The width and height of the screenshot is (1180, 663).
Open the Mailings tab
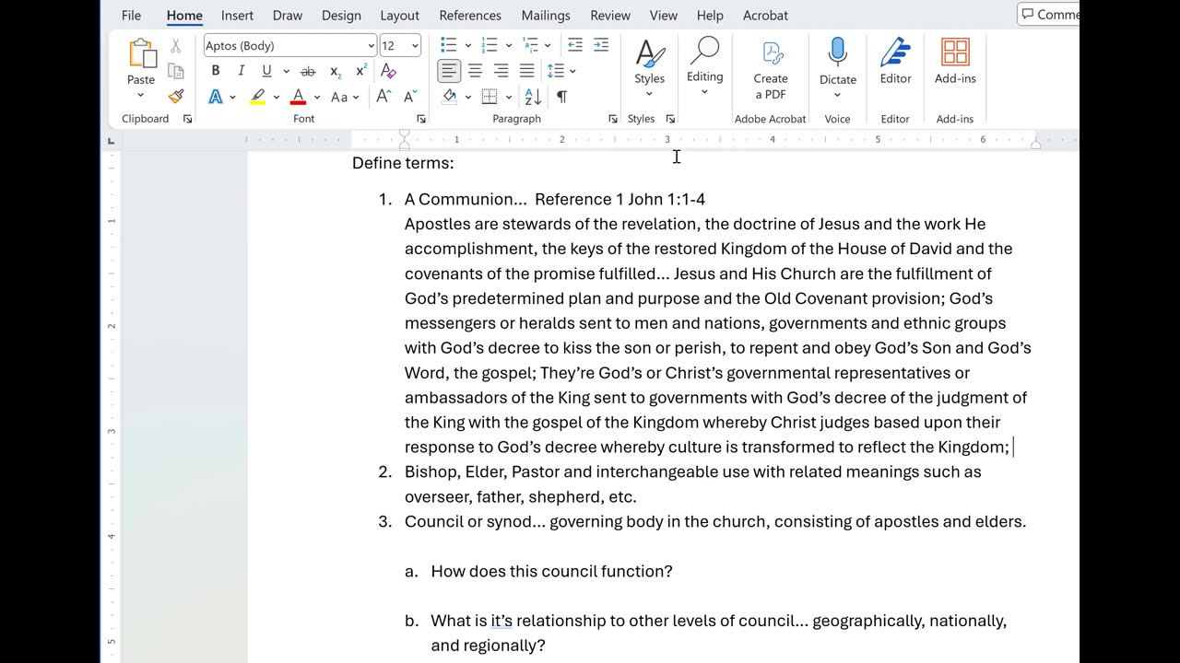point(546,15)
